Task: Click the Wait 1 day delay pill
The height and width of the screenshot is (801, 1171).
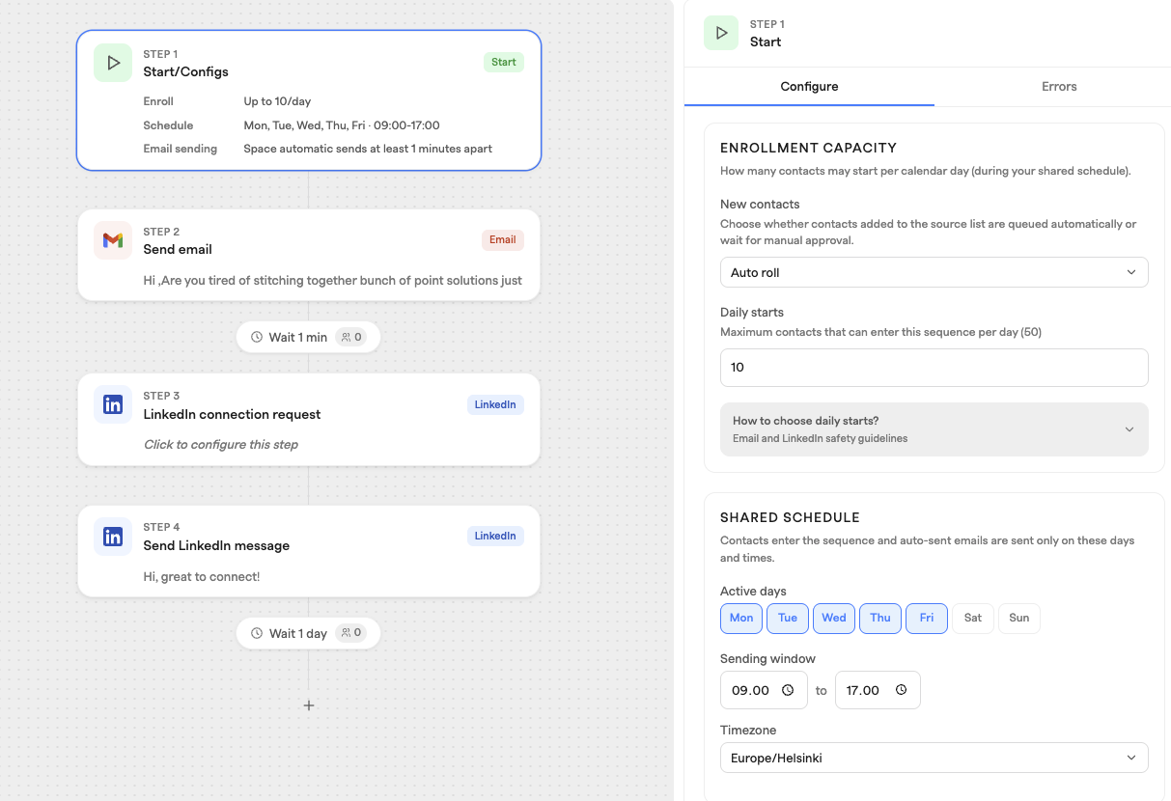Action: [308, 634]
